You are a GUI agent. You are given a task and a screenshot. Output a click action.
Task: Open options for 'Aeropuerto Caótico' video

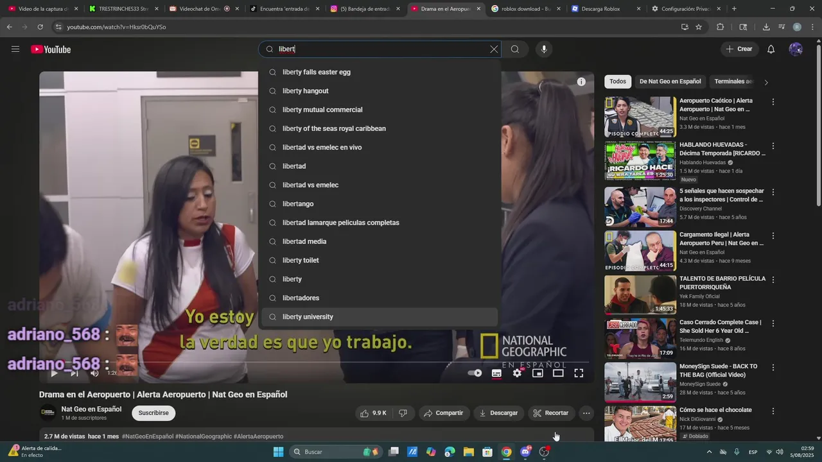773,102
